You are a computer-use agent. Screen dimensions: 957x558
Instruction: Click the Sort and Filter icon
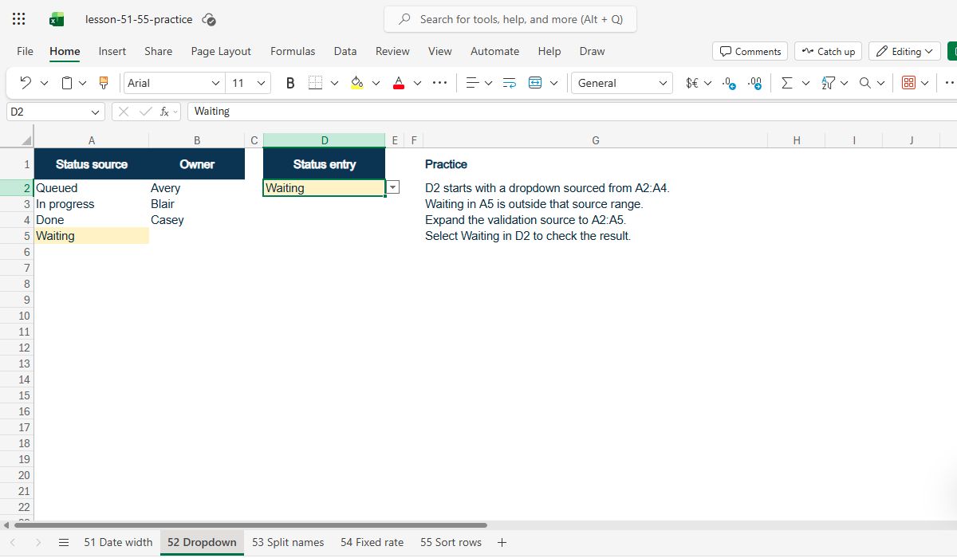click(x=828, y=83)
